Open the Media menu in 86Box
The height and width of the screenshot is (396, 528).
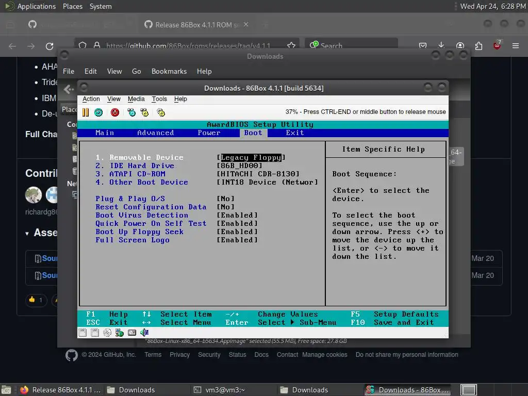pyautogui.click(x=136, y=99)
